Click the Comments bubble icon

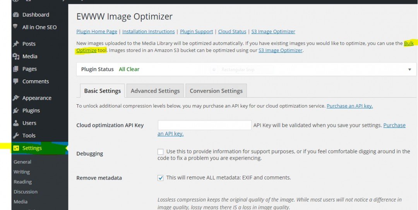[16, 81]
